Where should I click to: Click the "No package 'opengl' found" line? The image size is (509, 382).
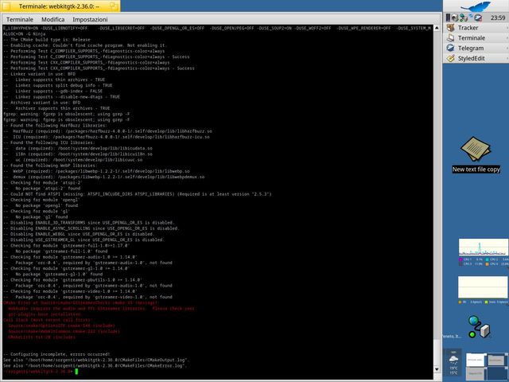tap(41, 205)
